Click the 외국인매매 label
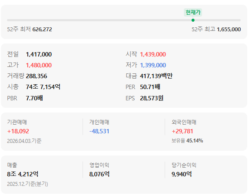 pyautogui.click(x=184, y=122)
